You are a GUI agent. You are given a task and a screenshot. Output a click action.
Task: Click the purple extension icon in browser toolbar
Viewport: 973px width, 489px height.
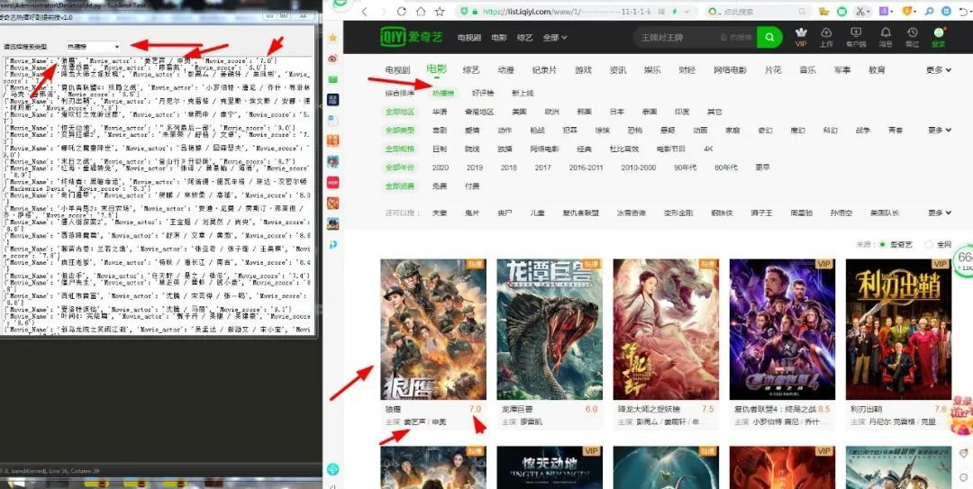click(884, 11)
